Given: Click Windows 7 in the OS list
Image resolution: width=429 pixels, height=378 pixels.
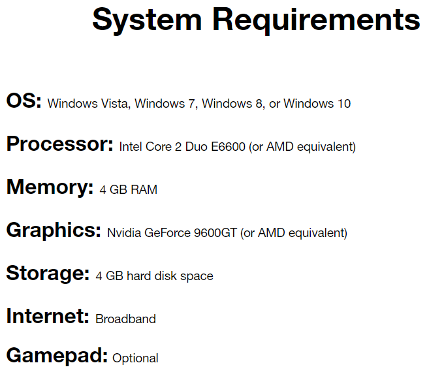Looking at the screenshot, I should (x=165, y=104).
